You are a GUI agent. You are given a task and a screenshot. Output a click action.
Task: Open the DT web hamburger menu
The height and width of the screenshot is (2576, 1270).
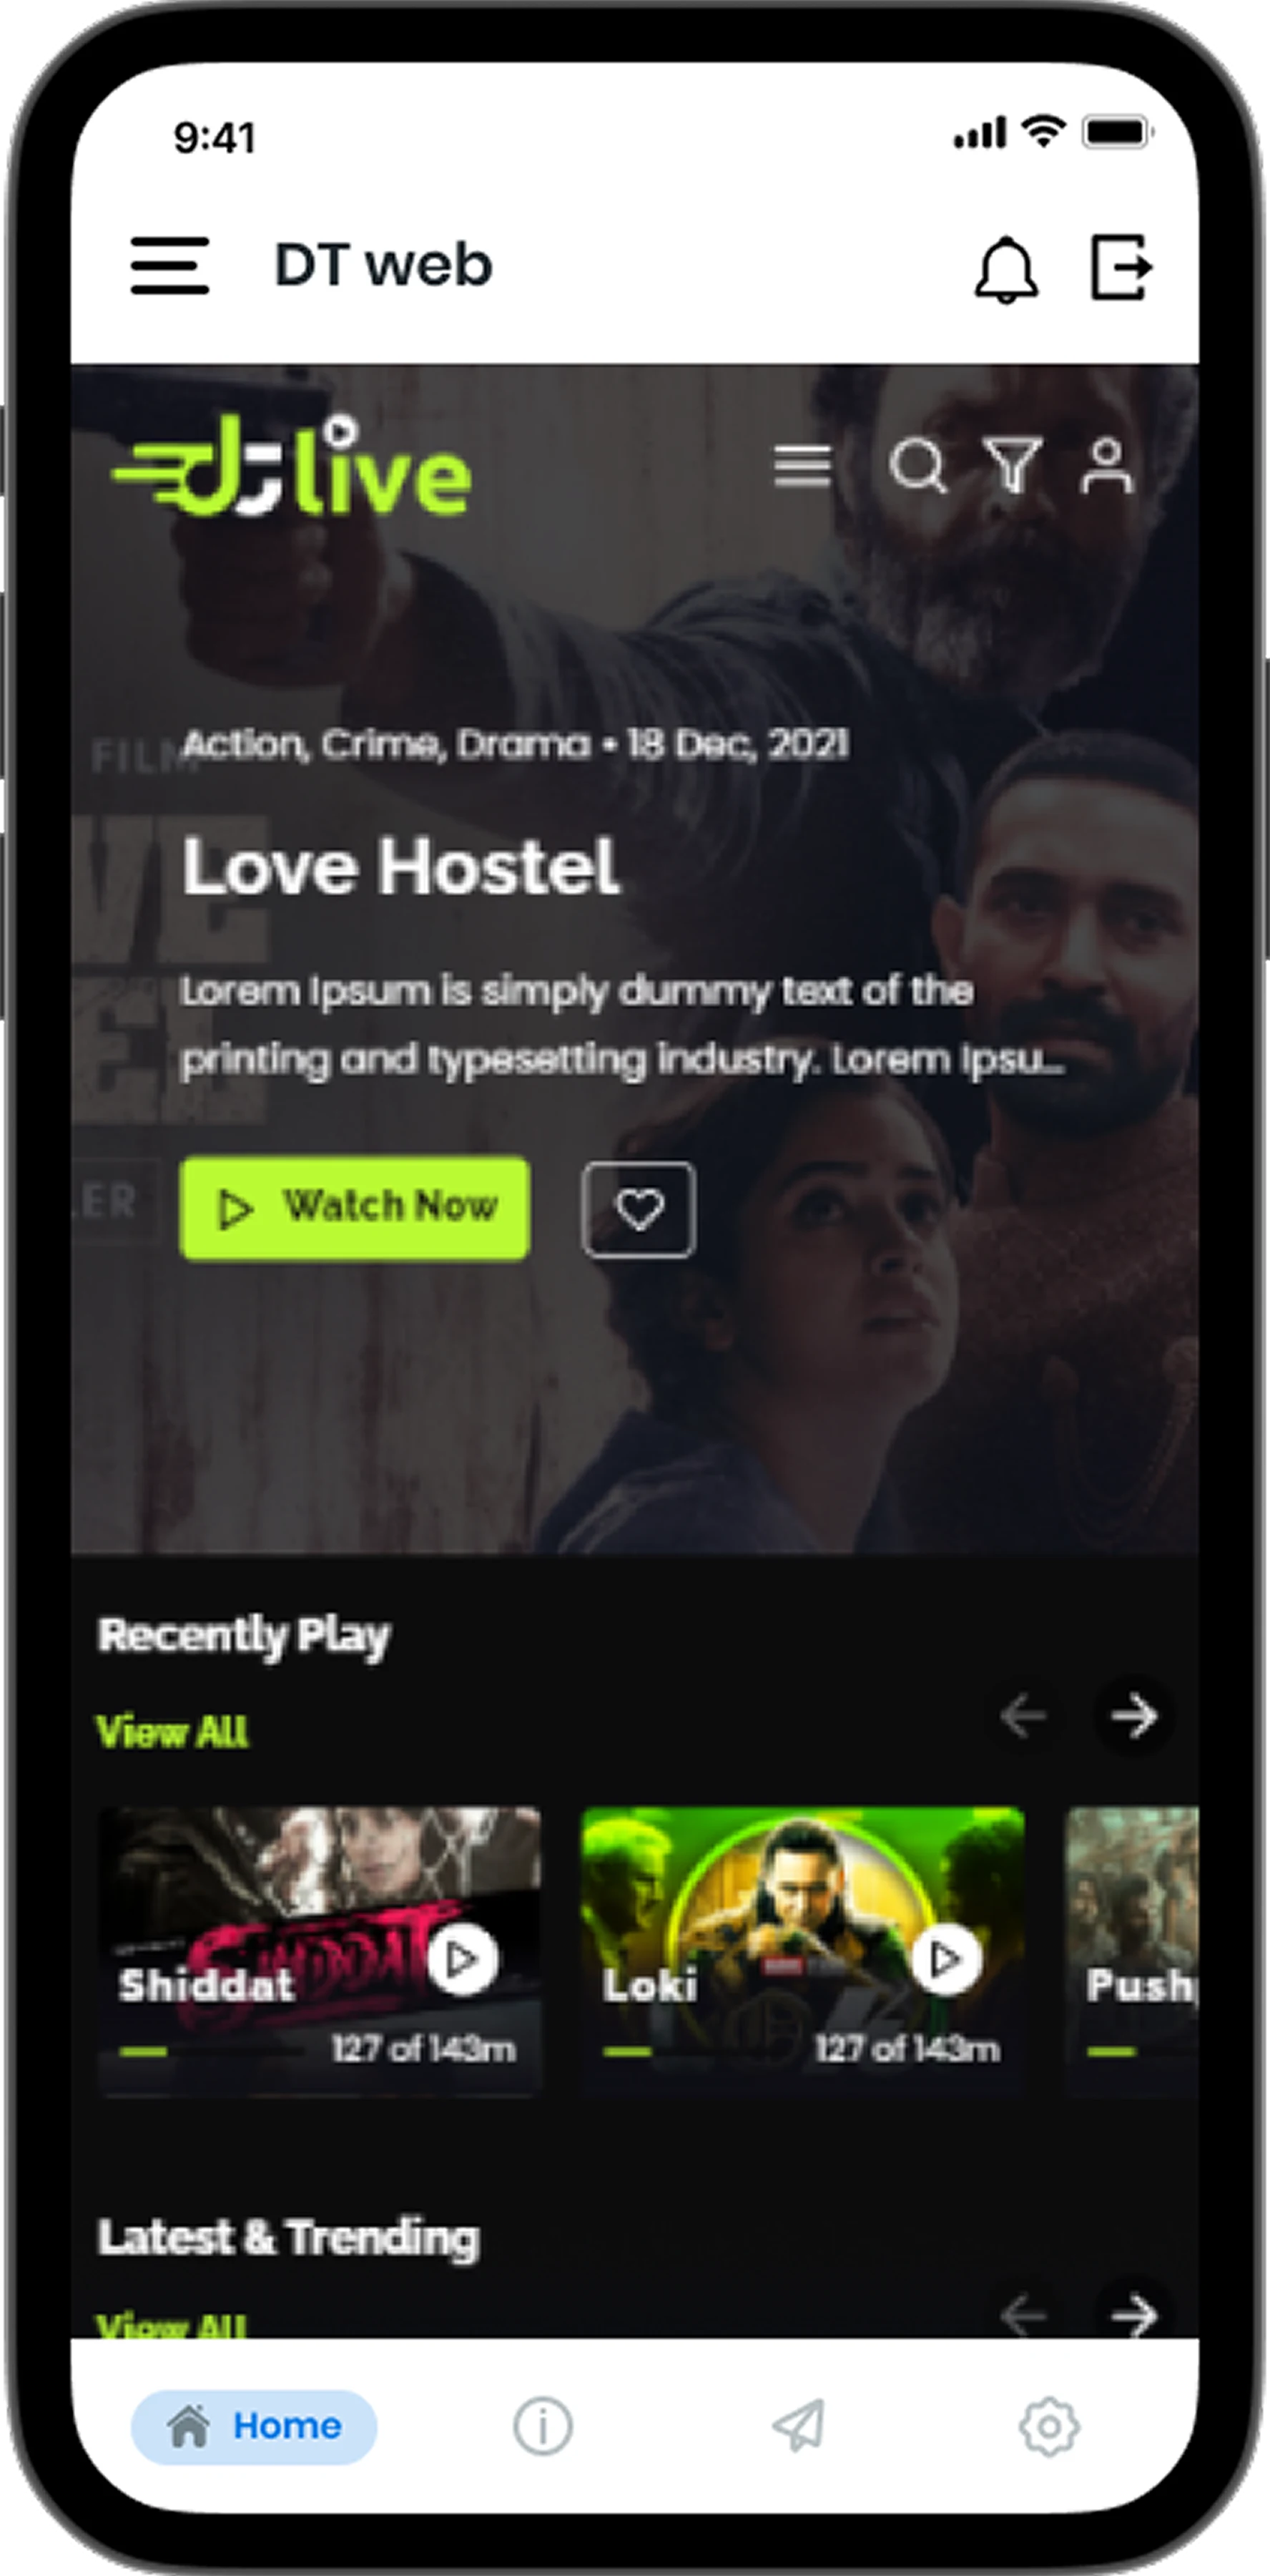[169, 266]
